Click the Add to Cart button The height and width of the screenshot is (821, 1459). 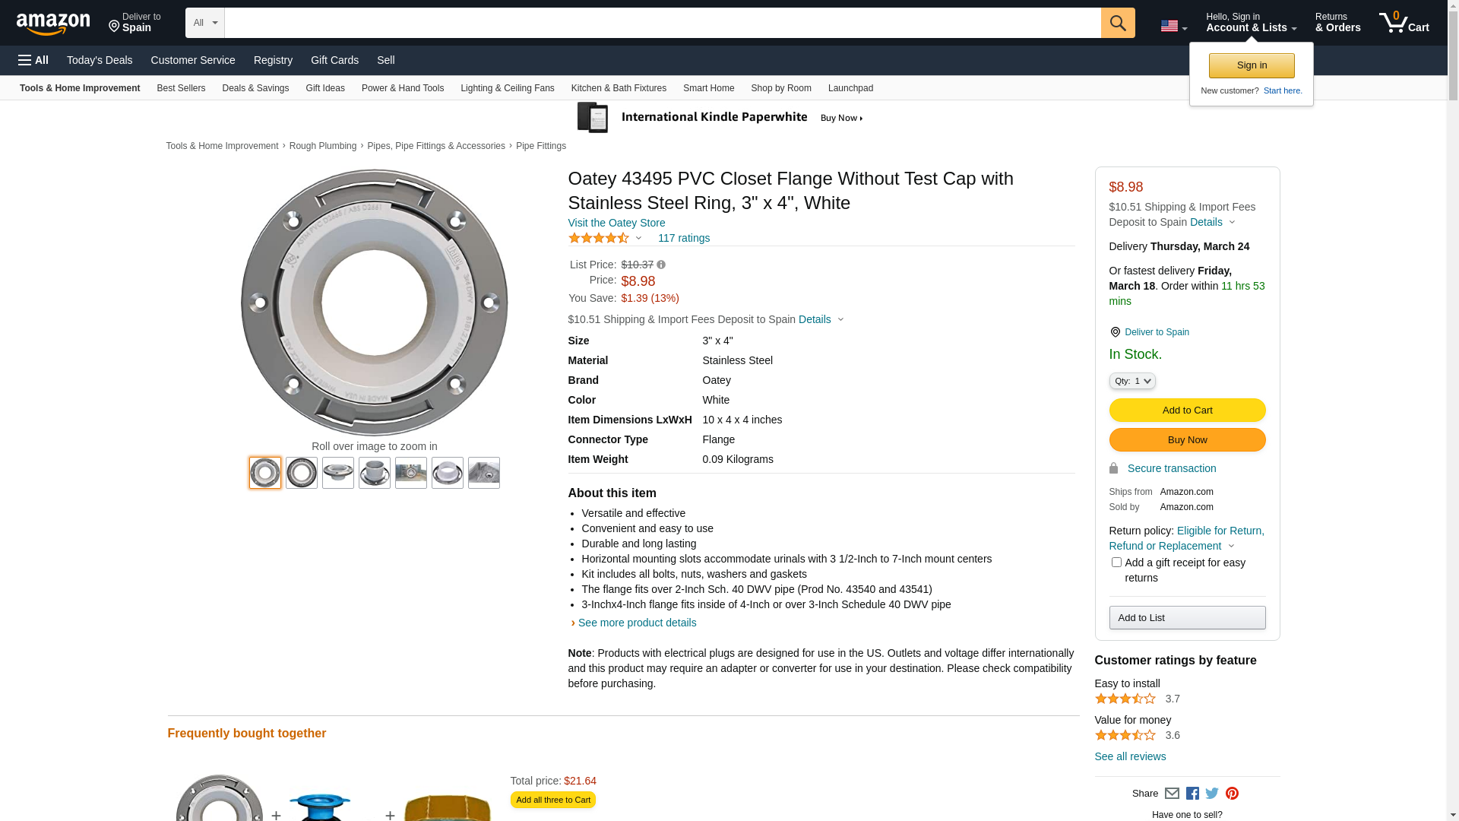point(1187,410)
